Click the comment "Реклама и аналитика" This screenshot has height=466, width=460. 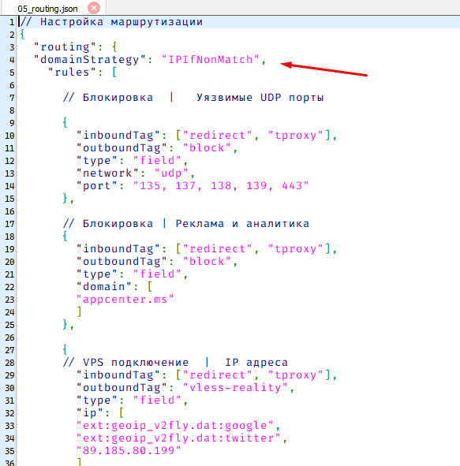[242, 224]
